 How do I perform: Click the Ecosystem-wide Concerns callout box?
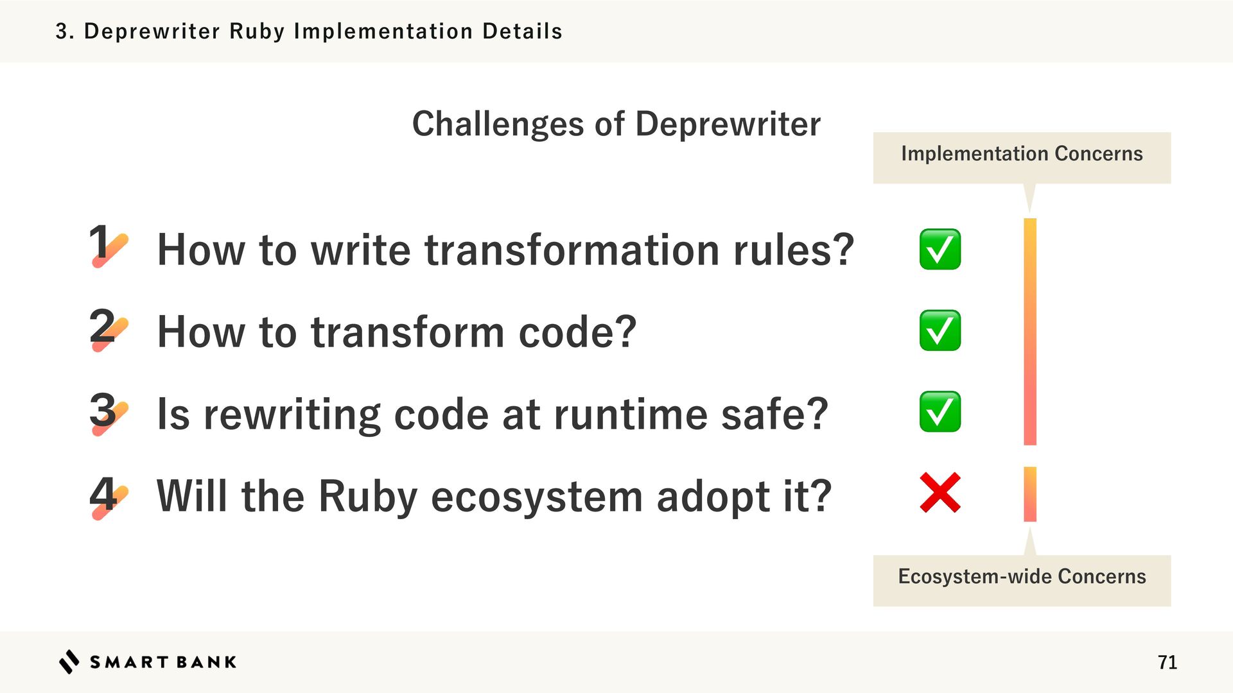(x=1021, y=579)
